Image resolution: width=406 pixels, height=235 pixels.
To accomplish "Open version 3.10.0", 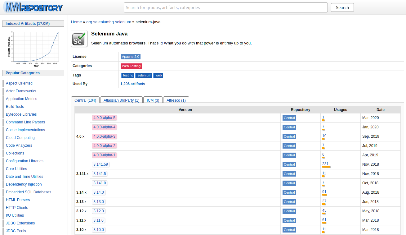I will pyautogui.click(x=99, y=230).
